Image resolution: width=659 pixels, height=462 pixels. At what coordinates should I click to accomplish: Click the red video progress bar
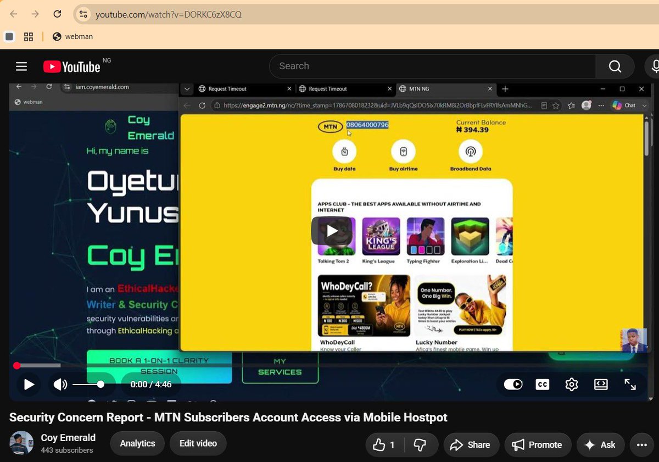[x=331, y=365]
